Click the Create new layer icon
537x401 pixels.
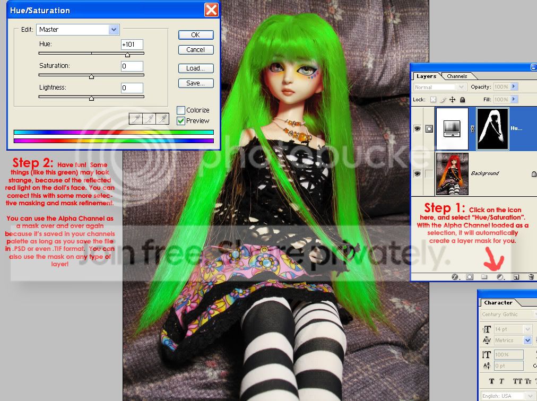click(516, 277)
